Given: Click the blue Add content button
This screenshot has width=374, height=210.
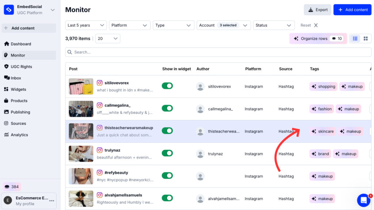Looking at the screenshot, I should (x=352, y=10).
